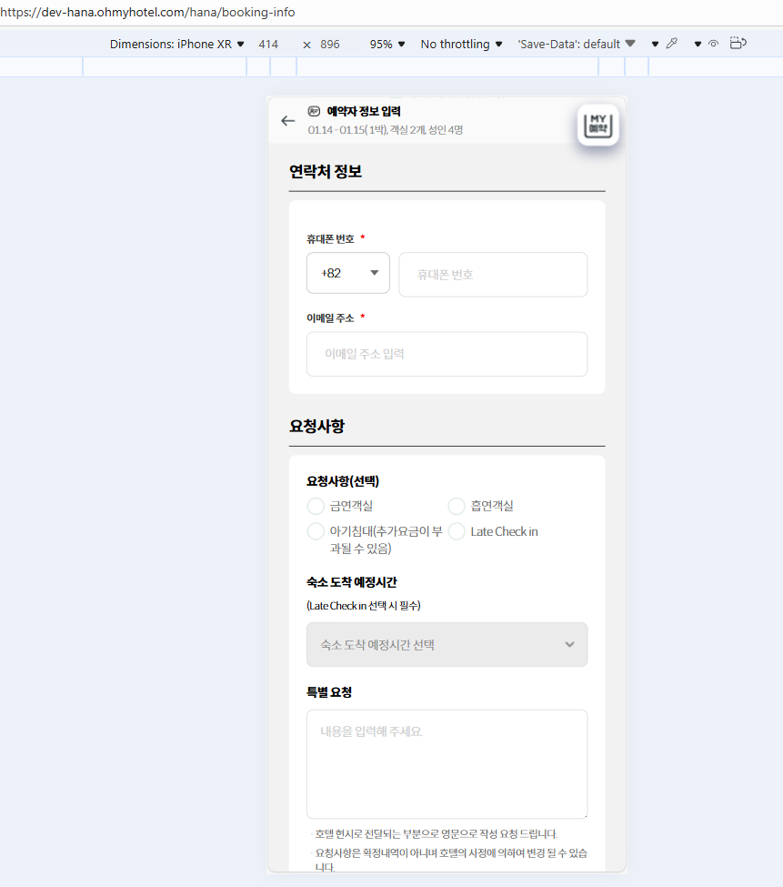
Task: Click the 이메일 주소 입력 field
Action: pyautogui.click(x=447, y=354)
